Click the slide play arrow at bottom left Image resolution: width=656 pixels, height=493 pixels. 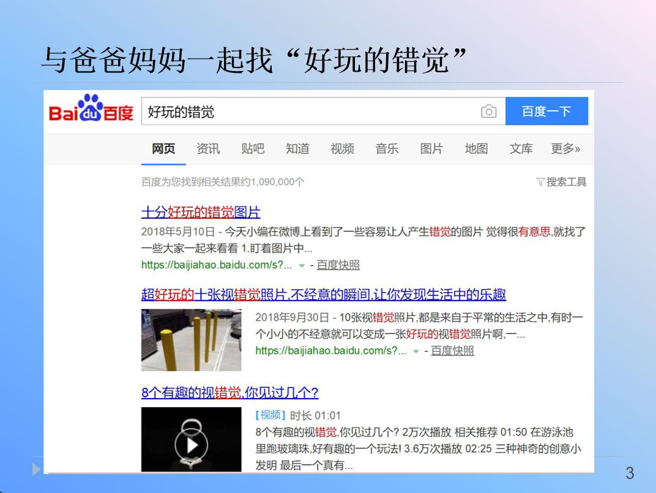36,469
